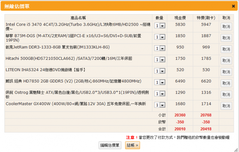The width and height of the screenshot is (239, 152).
Task: Select the 撼訊 HD7850 product name
Action: tap(74, 81)
